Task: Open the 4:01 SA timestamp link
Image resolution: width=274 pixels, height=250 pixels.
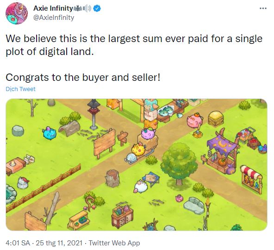Action: (x=18, y=243)
